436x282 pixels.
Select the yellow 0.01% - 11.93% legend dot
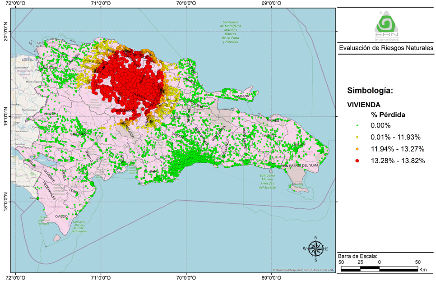[x=357, y=137]
